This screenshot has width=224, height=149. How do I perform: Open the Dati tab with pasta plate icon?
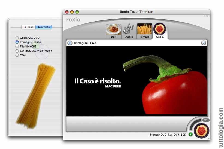(x=114, y=32)
